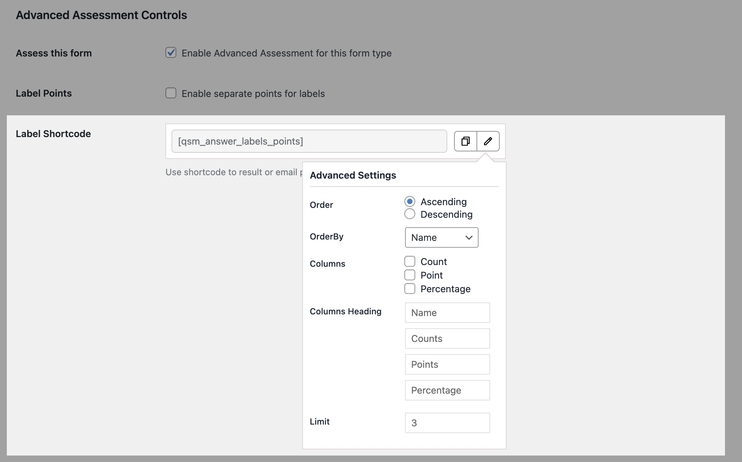Click the Name column heading field
Screen dimensions: 742x462
447,313
